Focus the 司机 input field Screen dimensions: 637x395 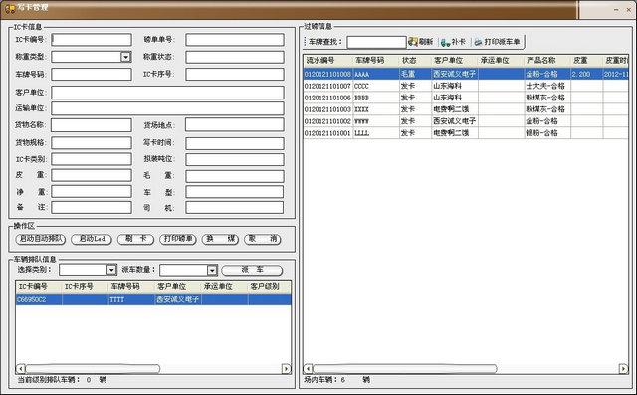[x=235, y=207]
